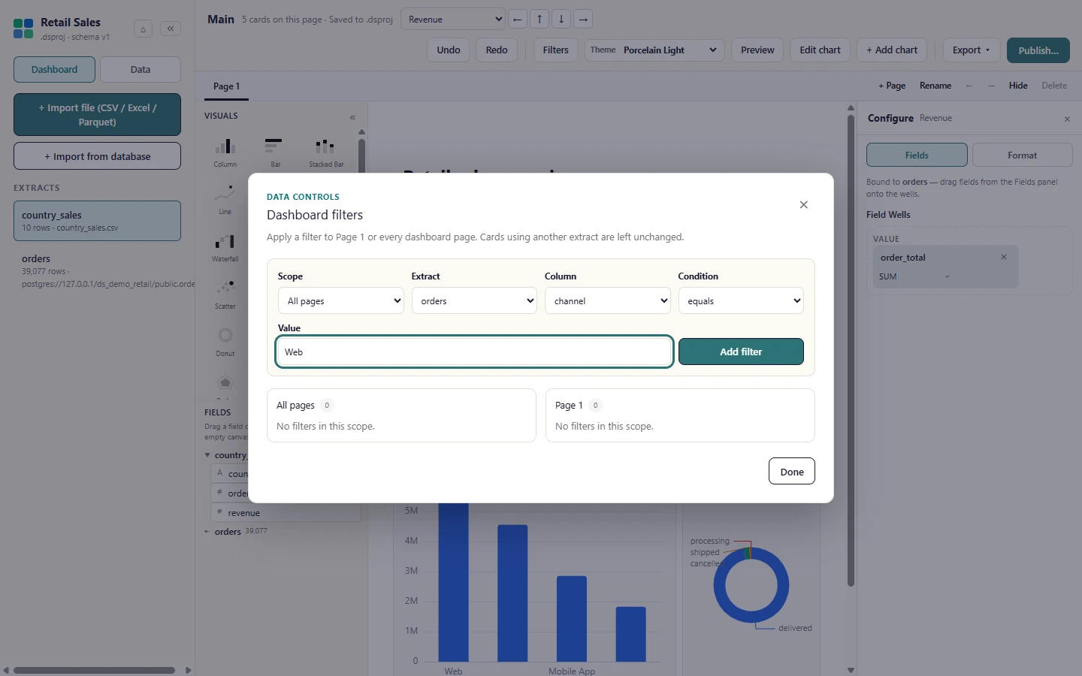Open the Scope dropdown showing All pages

tap(341, 300)
